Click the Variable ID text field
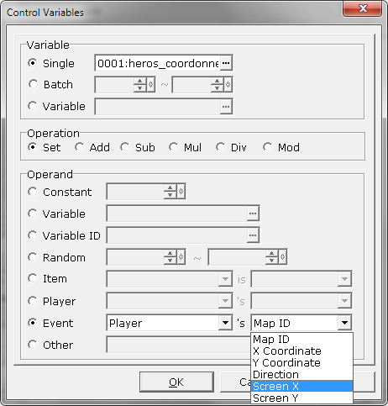The image size is (388, 406). click(177, 235)
